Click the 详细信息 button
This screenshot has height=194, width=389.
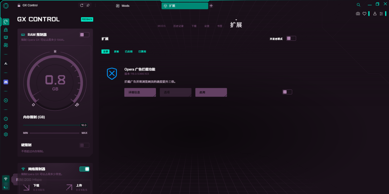point(140,92)
